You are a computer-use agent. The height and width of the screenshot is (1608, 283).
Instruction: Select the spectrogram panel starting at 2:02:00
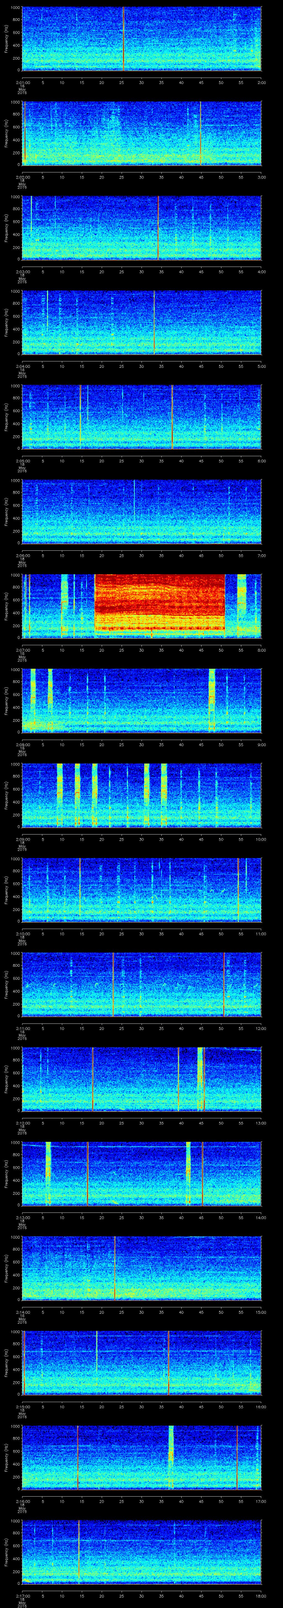[142, 133]
